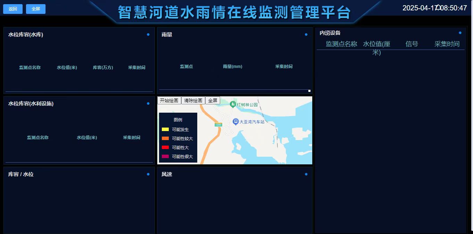The width and height of the screenshot is (473, 234).
Task: Click 监测点 header in 雨量 table
Action: (x=186, y=67)
